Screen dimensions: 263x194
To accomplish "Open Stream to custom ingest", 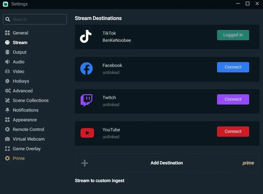I will pos(100,180).
